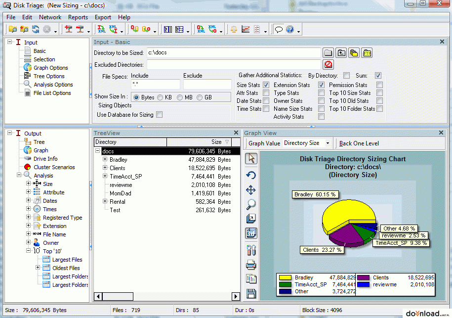Screen dimensions: 452x318
Task: Select the KB size radio button
Action: point(160,97)
